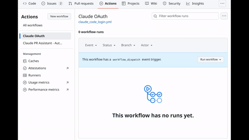Click the Caches database icon

point(25,61)
